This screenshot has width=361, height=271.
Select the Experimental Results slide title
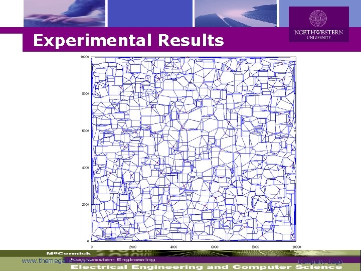[128, 40]
